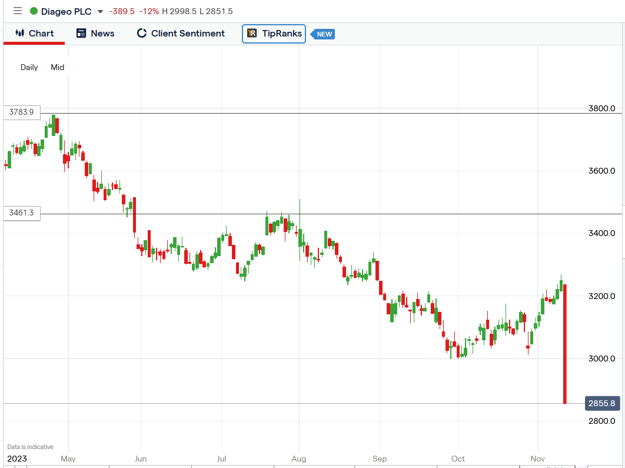Click the candlestick Chart icon
The height and width of the screenshot is (468, 625).
[19, 33]
